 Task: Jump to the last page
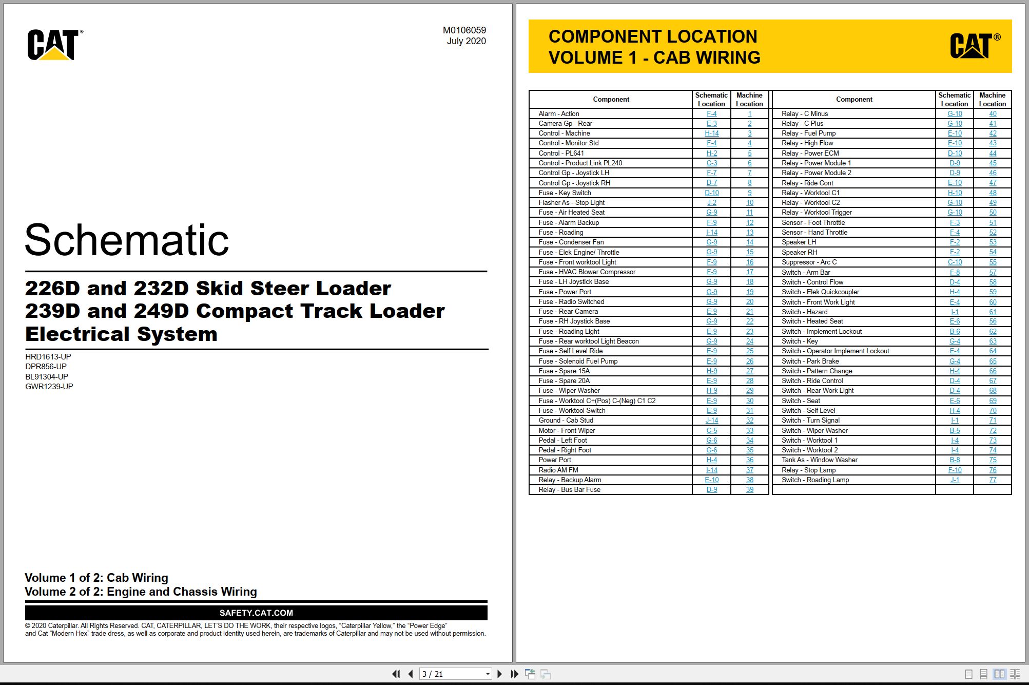click(x=514, y=674)
